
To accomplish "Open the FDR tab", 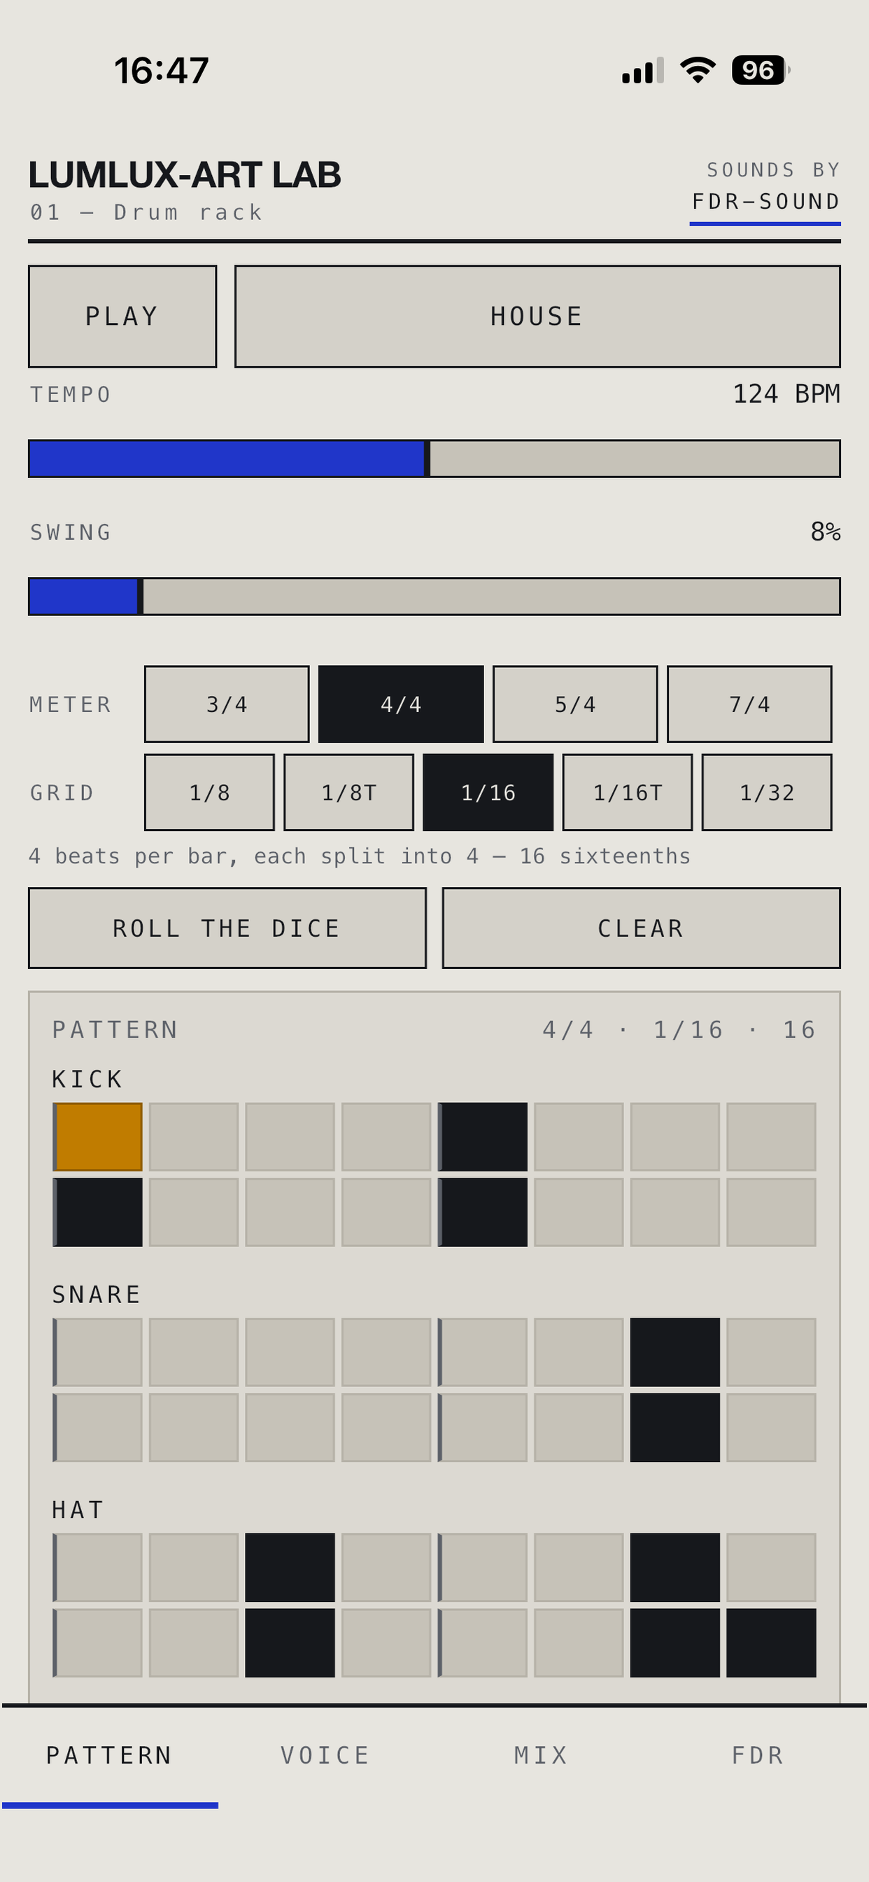I will coord(758,1755).
